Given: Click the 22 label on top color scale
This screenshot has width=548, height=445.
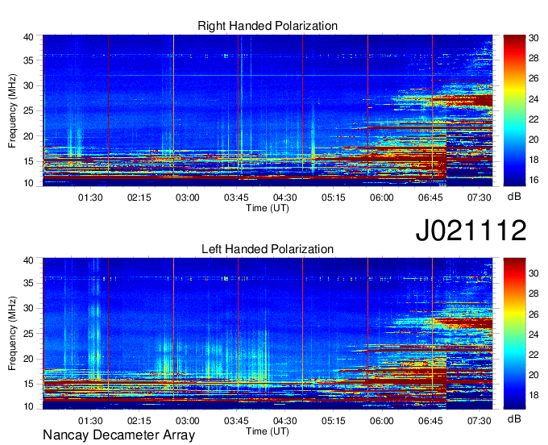Looking at the screenshot, I should [533, 119].
